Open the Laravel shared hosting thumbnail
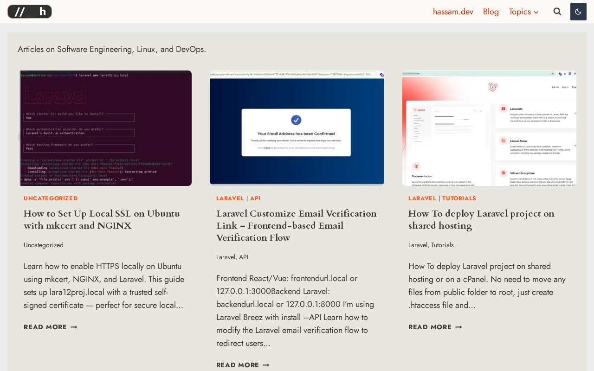594x371 pixels. click(489, 128)
